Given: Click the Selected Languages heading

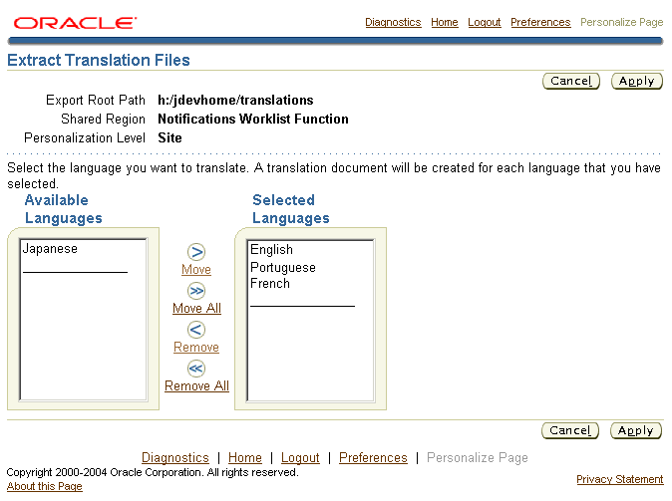Looking at the screenshot, I should click(291, 209).
